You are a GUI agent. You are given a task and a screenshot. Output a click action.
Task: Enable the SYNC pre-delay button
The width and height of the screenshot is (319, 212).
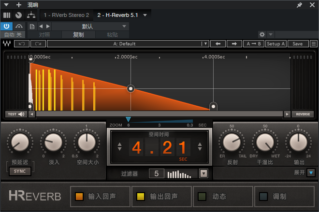(x=20, y=171)
